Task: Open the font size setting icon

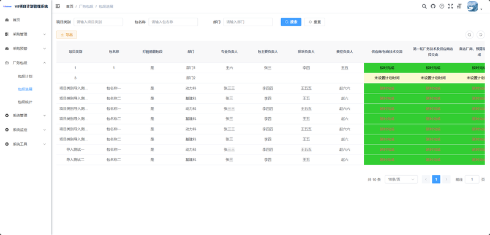Action: tap(459, 6)
